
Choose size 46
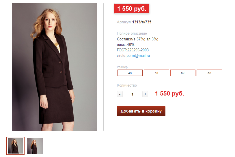pyautogui.click(x=130, y=73)
